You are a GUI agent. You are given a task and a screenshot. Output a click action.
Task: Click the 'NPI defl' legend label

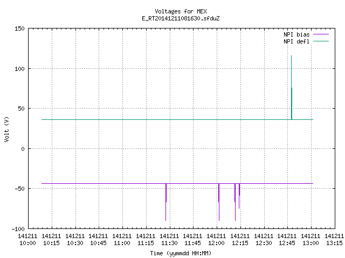[x=296, y=41]
